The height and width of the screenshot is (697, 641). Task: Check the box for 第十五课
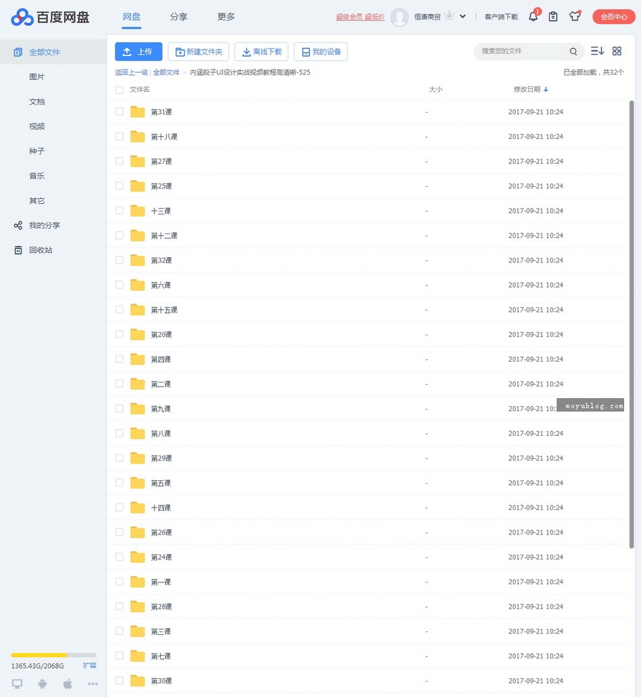[119, 310]
